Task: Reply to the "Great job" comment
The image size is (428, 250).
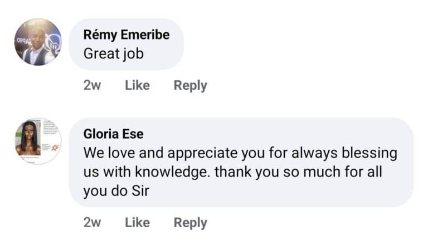Action: click(x=190, y=85)
